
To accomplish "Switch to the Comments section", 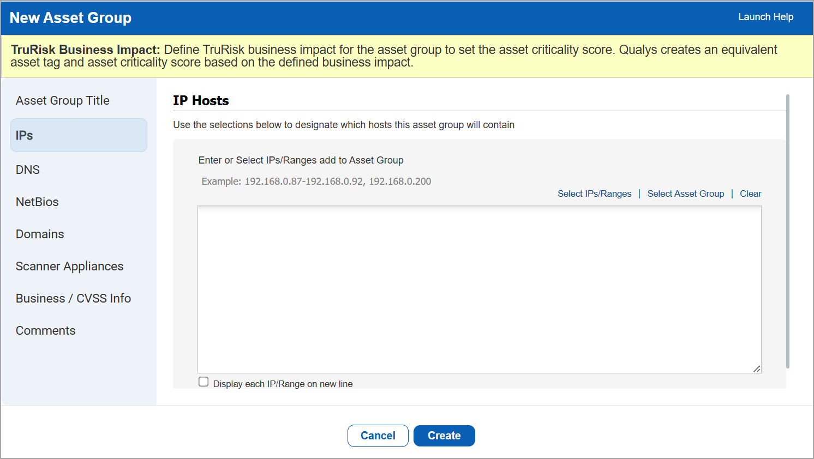I will (x=46, y=330).
